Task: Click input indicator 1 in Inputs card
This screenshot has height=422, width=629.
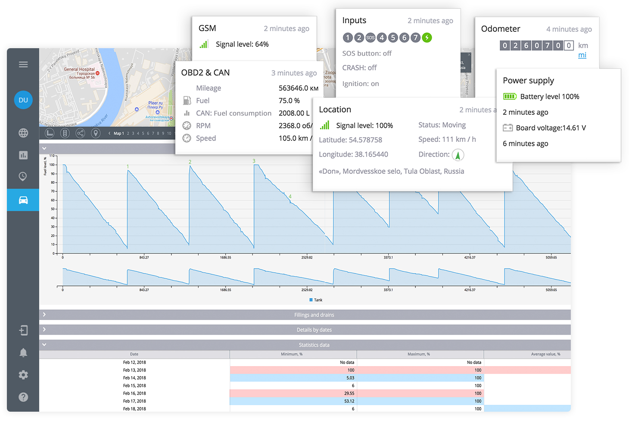Action: [x=348, y=37]
